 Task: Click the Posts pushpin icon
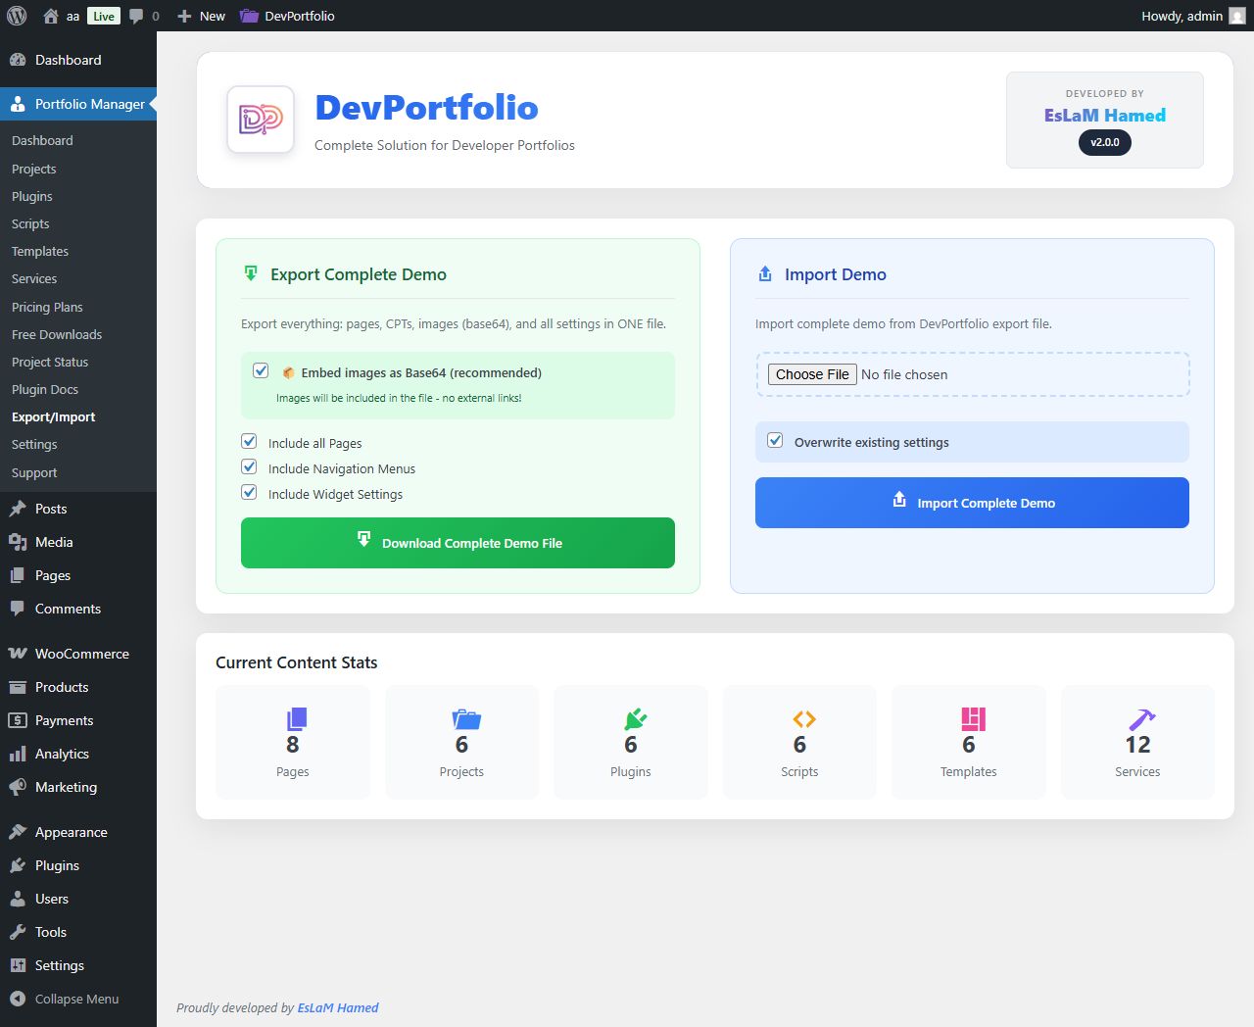pos(18,509)
